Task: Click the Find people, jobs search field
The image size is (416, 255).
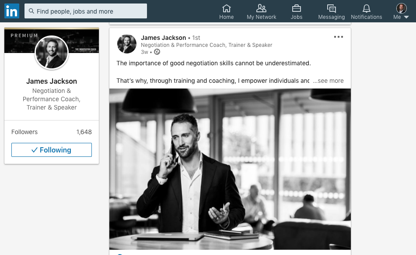Action: [x=86, y=11]
